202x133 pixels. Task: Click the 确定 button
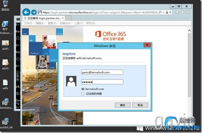click(122, 105)
